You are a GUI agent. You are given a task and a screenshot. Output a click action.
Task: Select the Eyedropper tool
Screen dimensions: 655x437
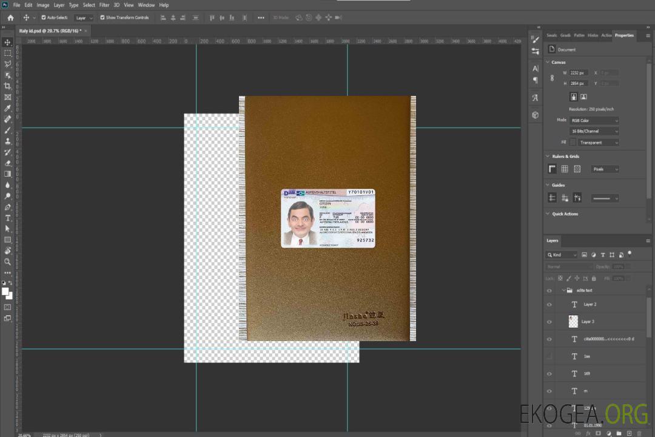(x=7, y=108)
